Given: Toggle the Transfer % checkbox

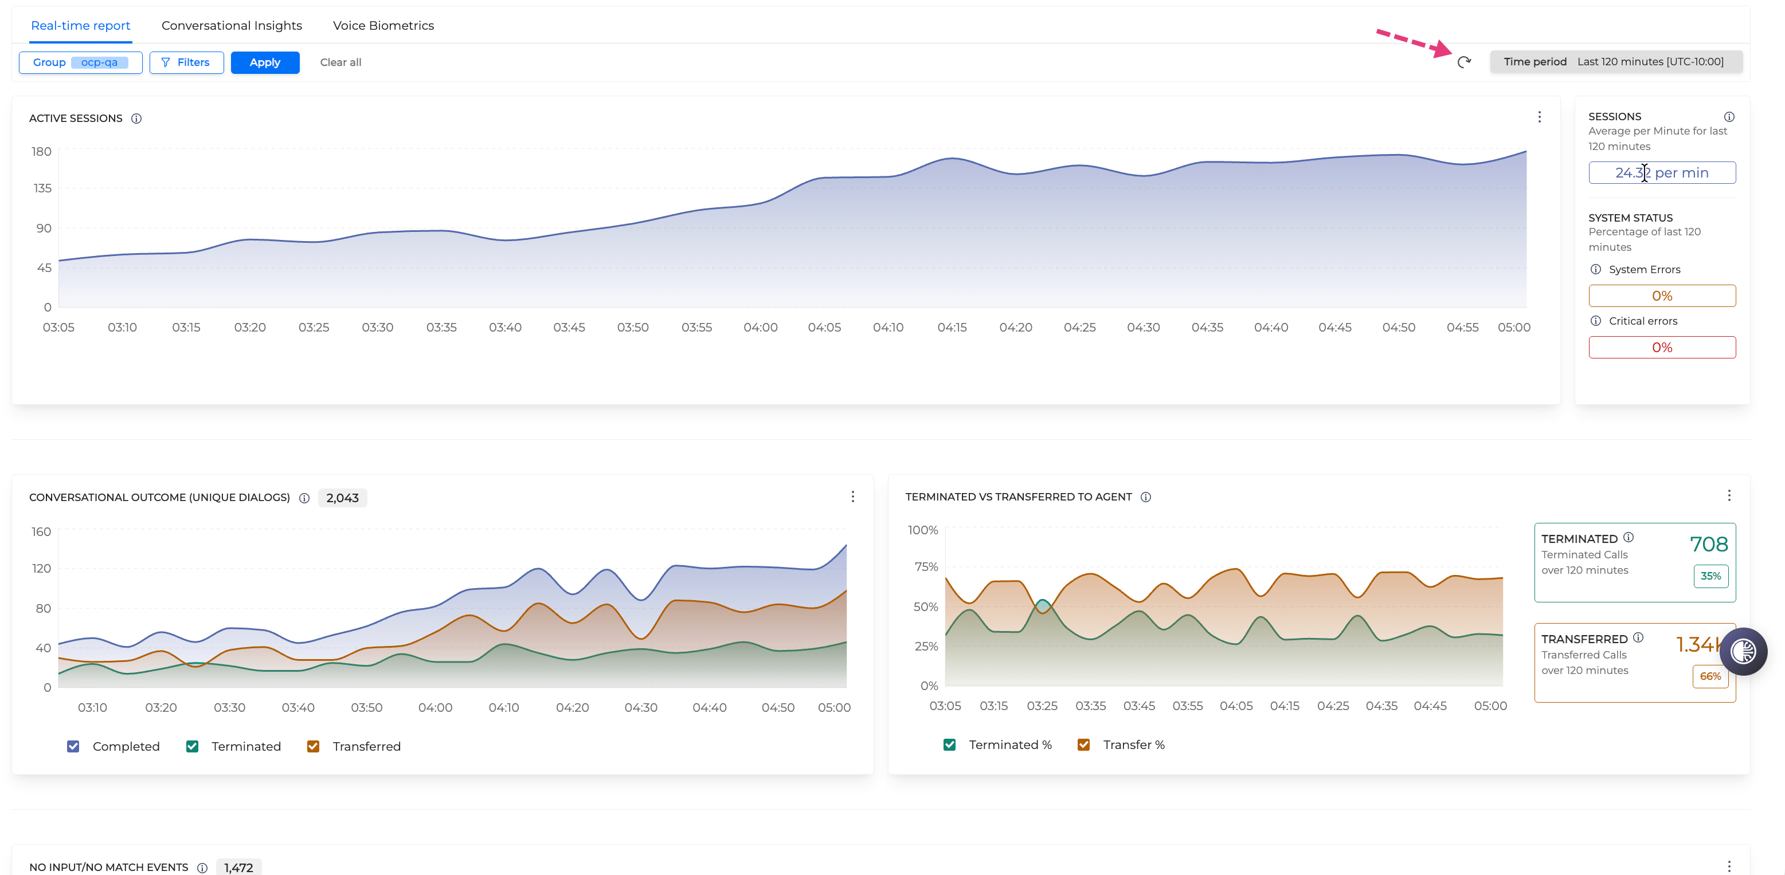Looking at the screenshot, I should tap(1084, 745).
